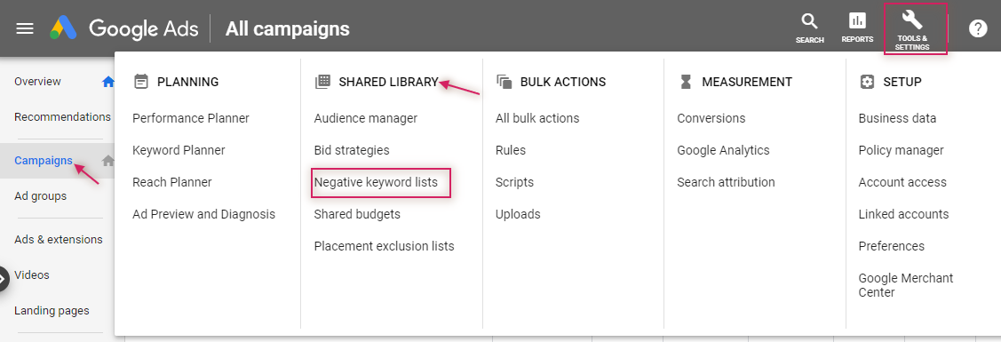Select Scripts under Bulk Actions
Screen dimensions: 1001x342
point(514,182)
